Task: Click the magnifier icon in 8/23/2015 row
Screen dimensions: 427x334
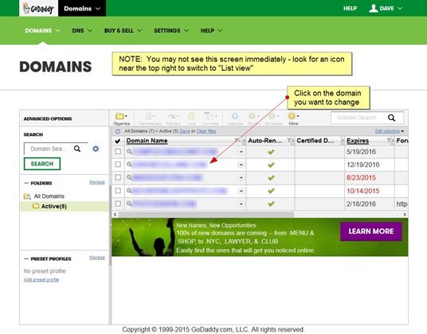Action: [129, 177]
